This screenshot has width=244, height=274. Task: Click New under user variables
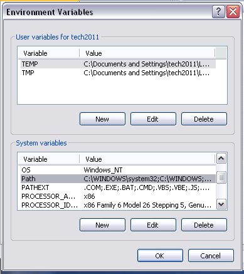point(102,119)
